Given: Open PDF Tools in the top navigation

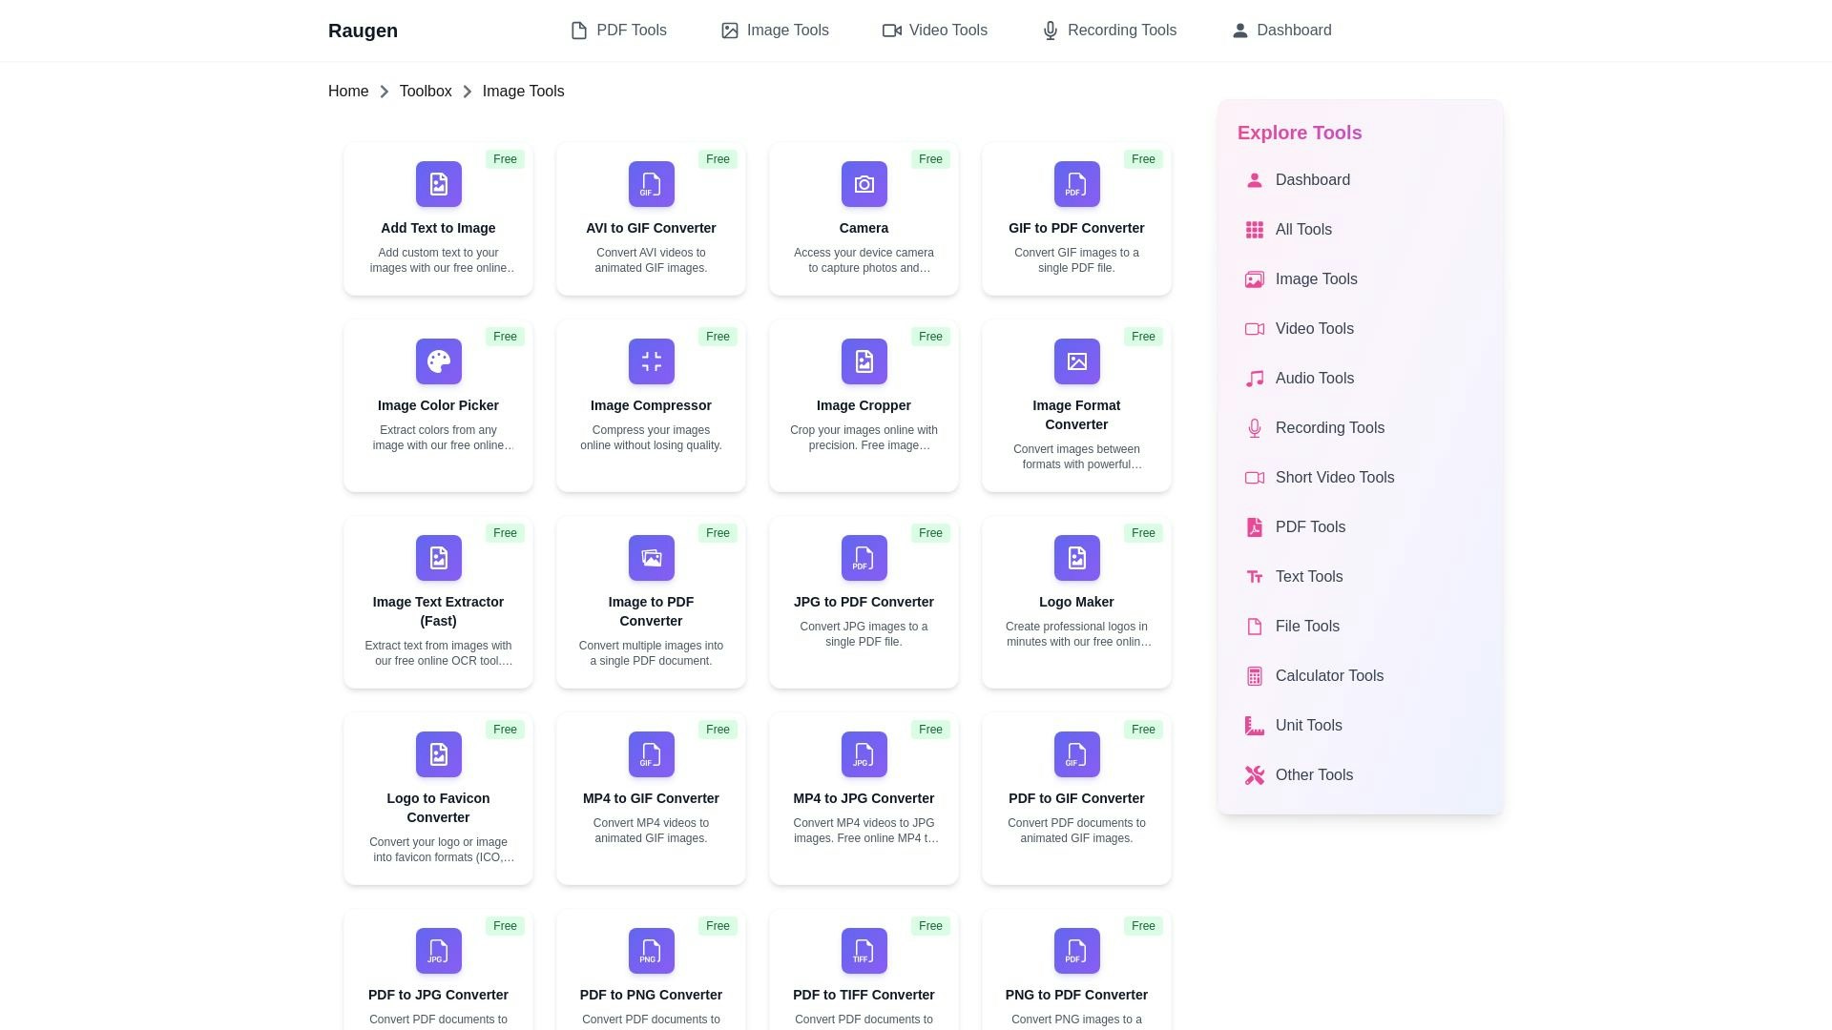Looking at the screenshot, I should click(x=618, y=31).
